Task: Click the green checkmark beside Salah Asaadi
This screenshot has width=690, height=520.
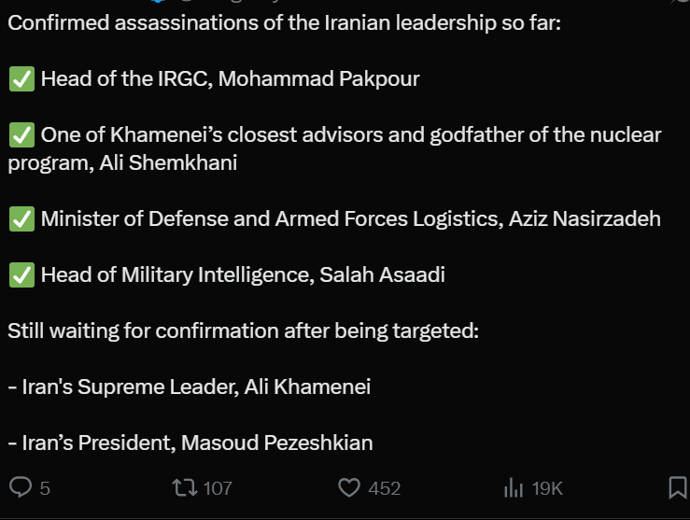Action: click(21, 275)
